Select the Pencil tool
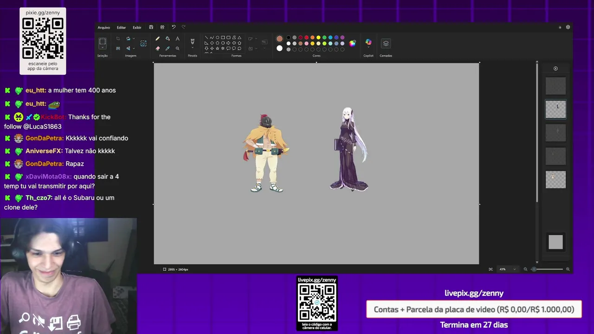Screen dimensions: 594x334 click(x=158, y=39)
